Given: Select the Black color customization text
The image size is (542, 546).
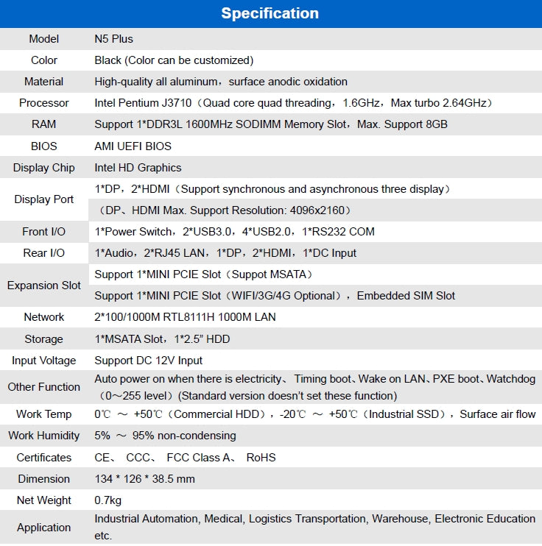Looking at the screenshot, I should [174, 60].
